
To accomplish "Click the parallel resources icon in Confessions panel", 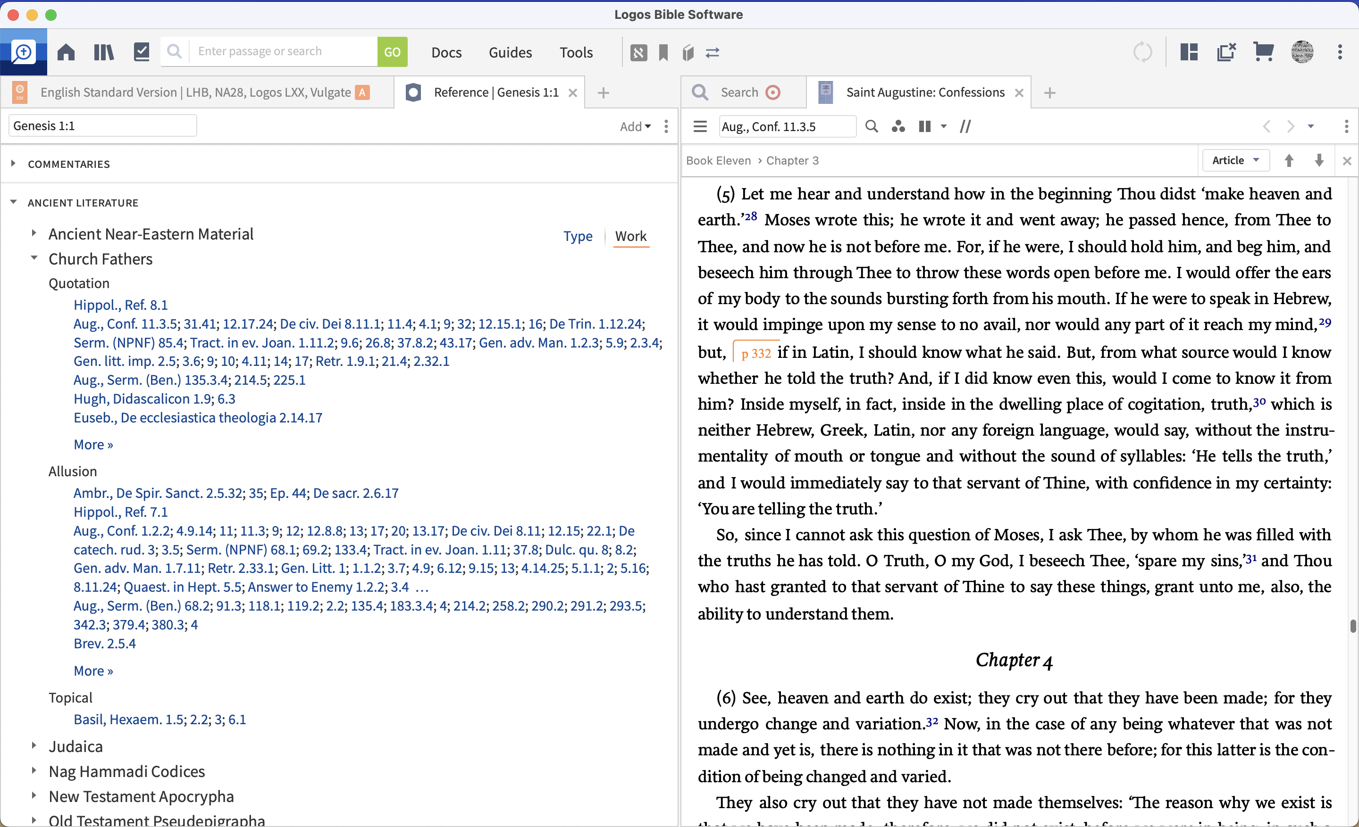I will click(965, 127).
